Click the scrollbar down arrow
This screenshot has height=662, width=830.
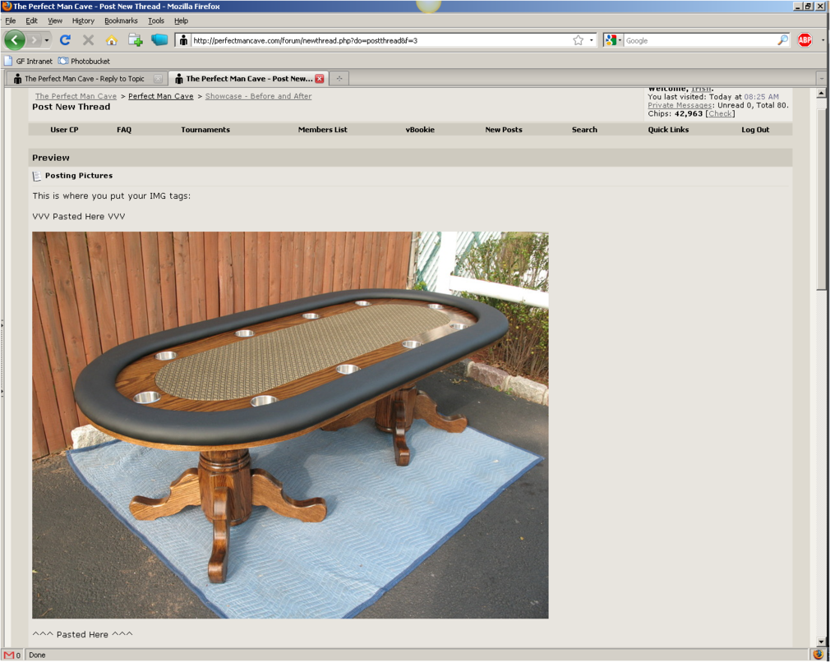[821, 642]
